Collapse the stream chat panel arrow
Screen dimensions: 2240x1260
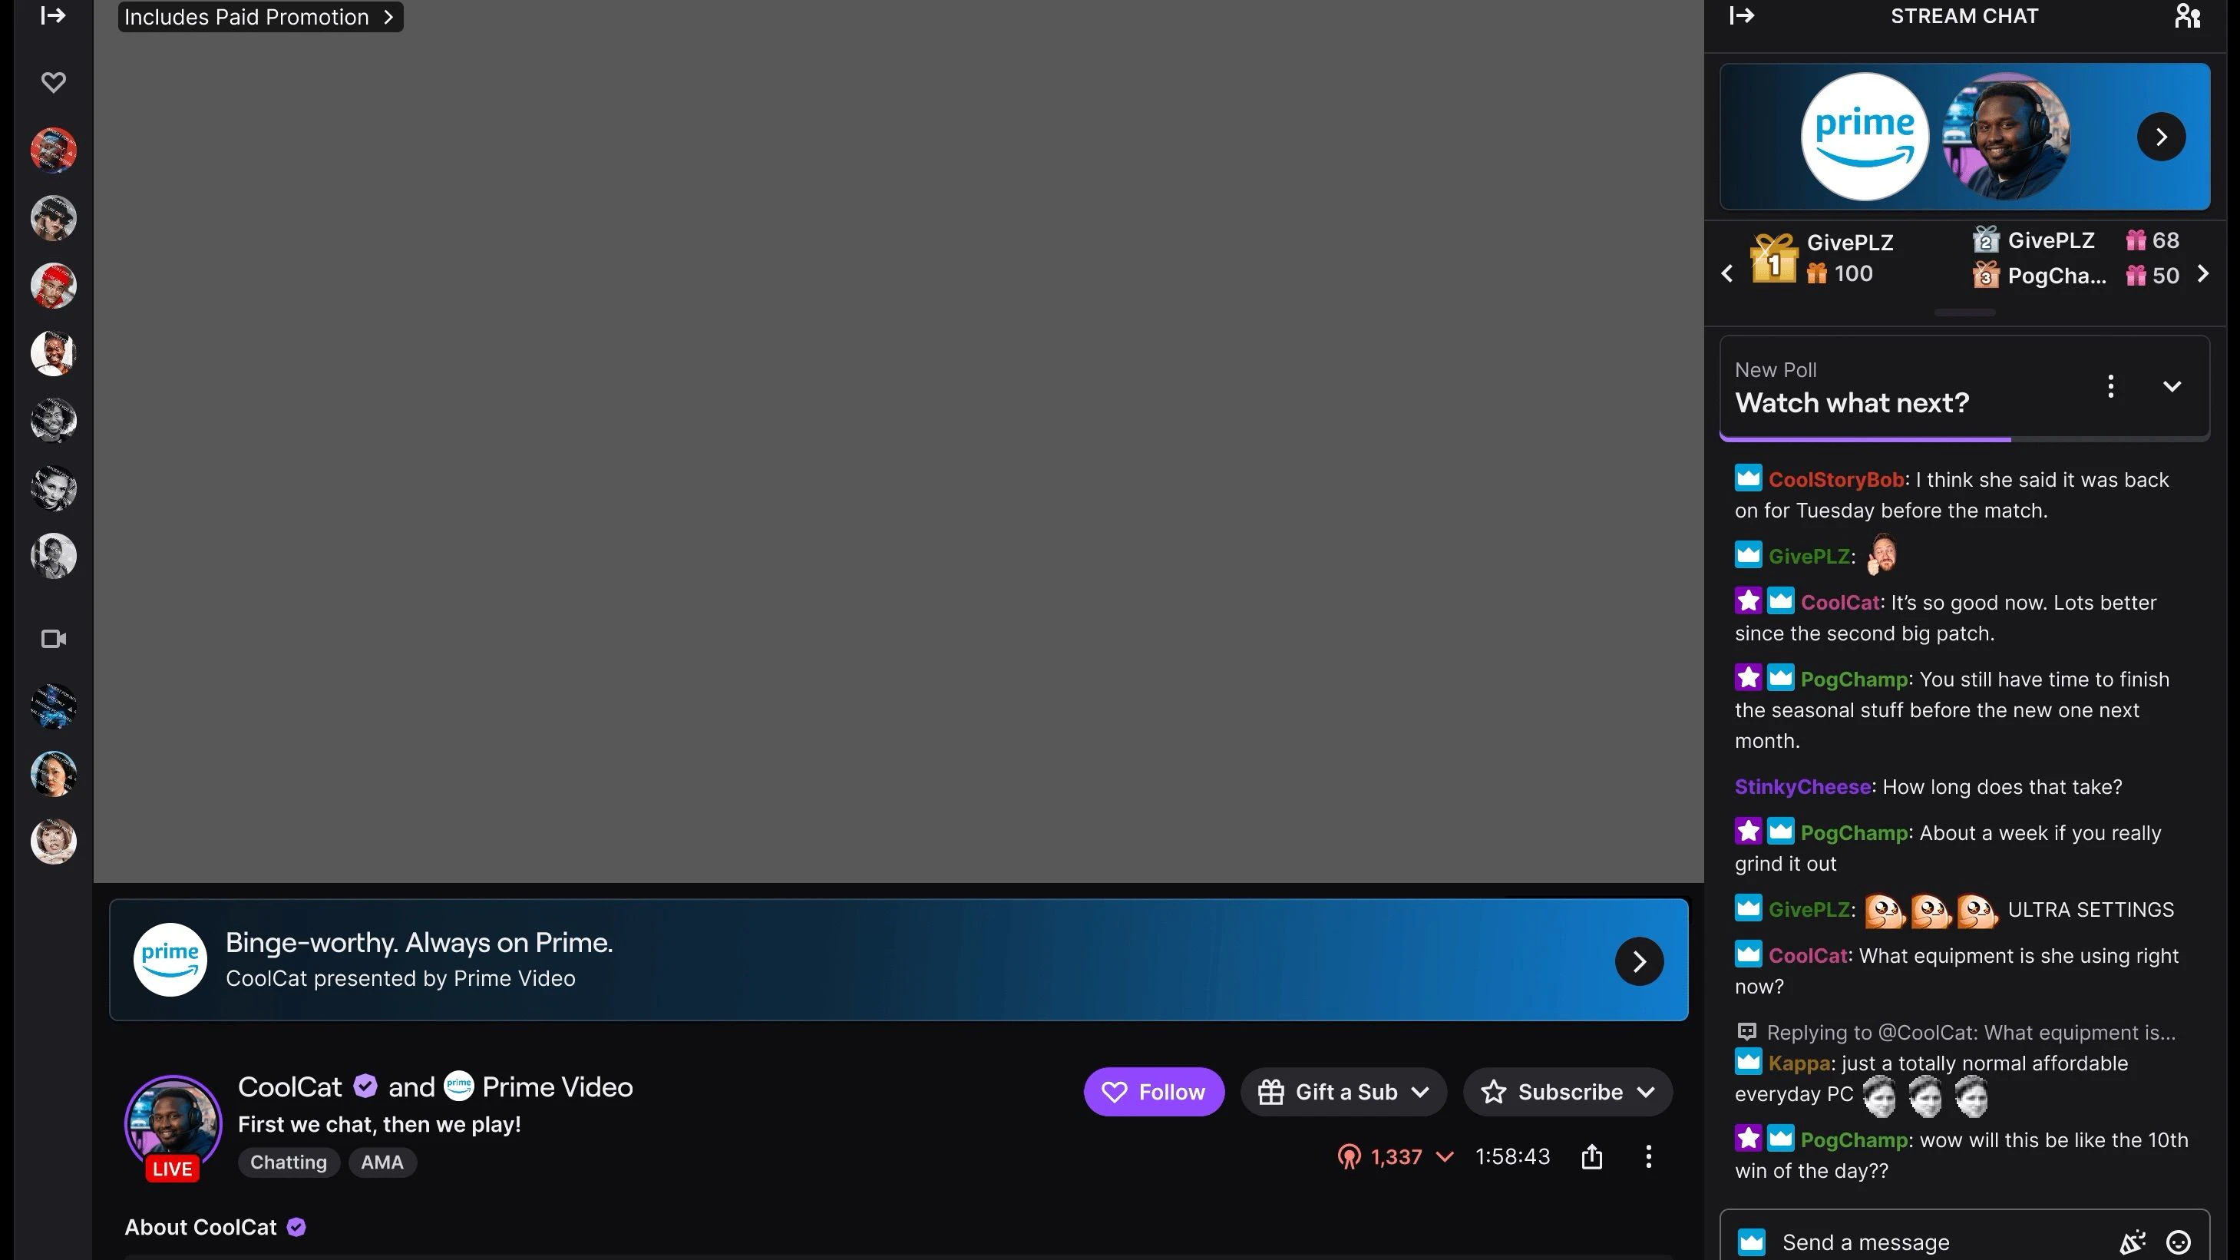[1742, 15]
